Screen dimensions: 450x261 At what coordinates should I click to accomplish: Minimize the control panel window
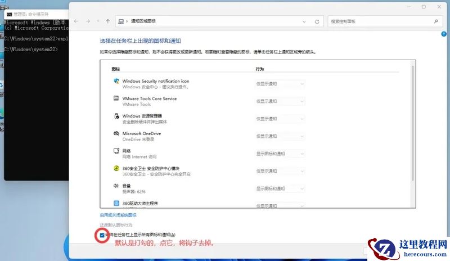409,7
